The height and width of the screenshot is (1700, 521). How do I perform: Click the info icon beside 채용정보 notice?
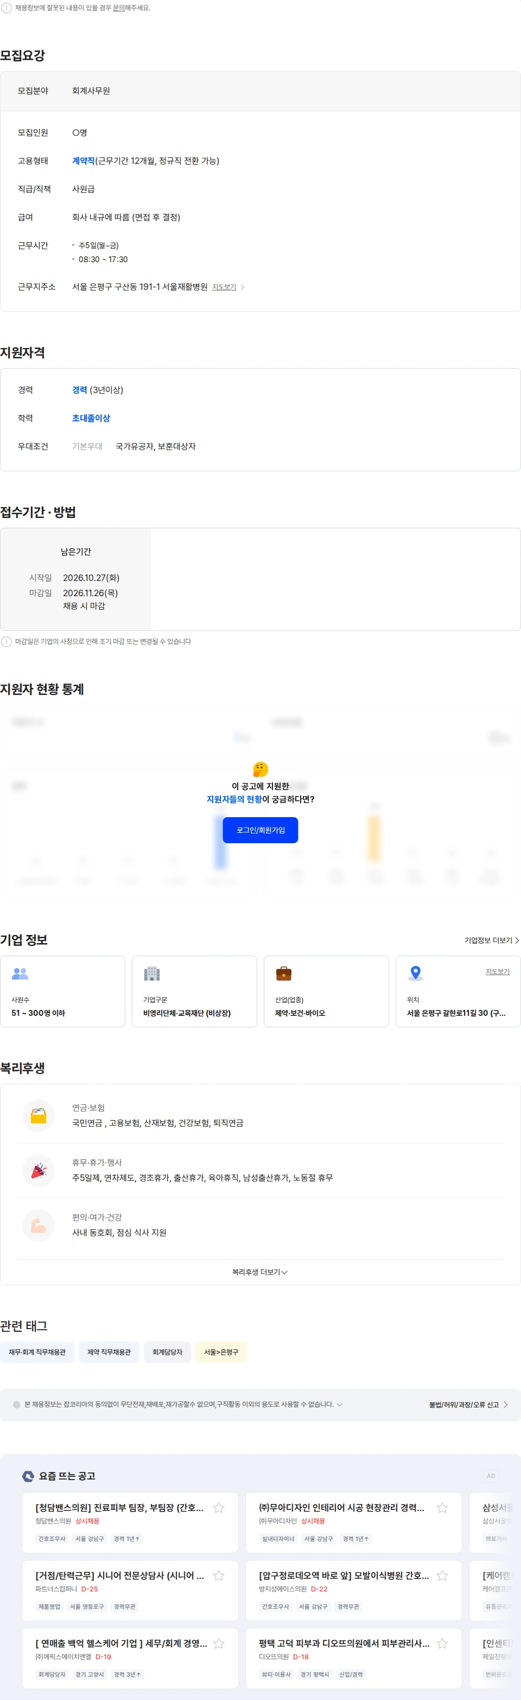pos(7,8)
